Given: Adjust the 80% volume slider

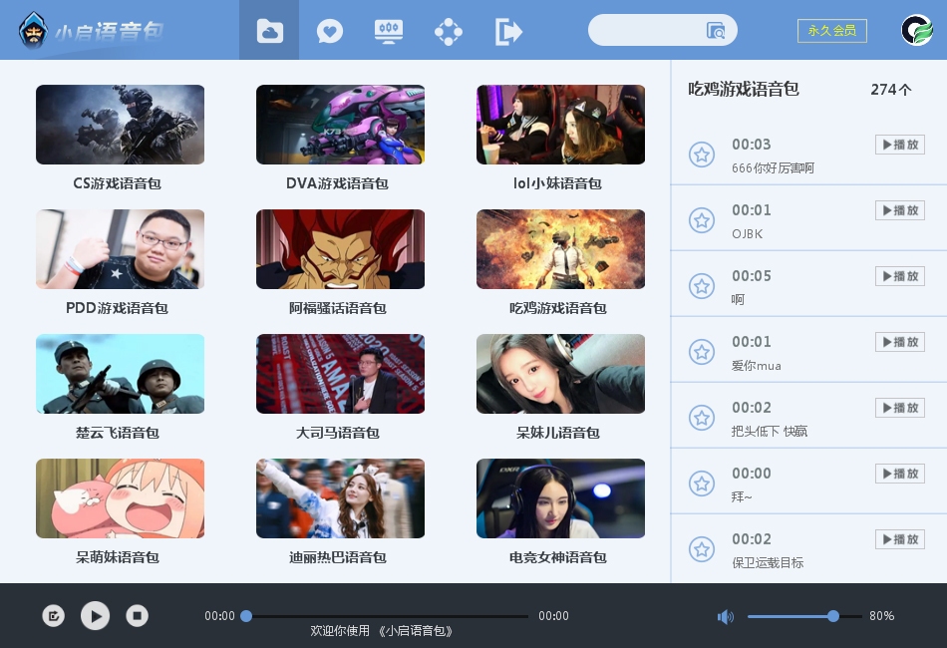Looking at the screenshot, I should (x=833, y=617).
